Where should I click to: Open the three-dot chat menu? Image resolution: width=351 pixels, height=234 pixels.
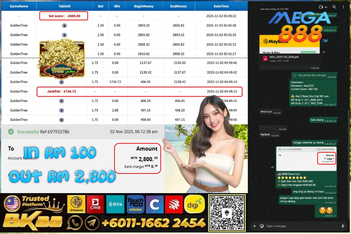[x=344, y=7]
